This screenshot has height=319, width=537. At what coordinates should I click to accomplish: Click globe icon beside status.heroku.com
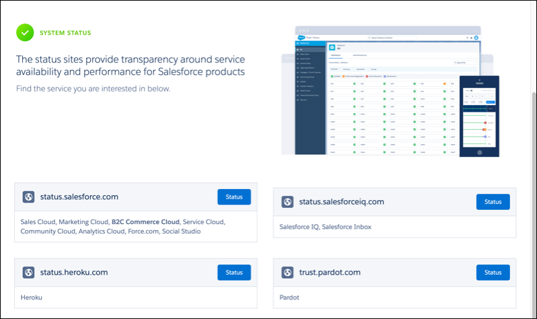(28, 273)
